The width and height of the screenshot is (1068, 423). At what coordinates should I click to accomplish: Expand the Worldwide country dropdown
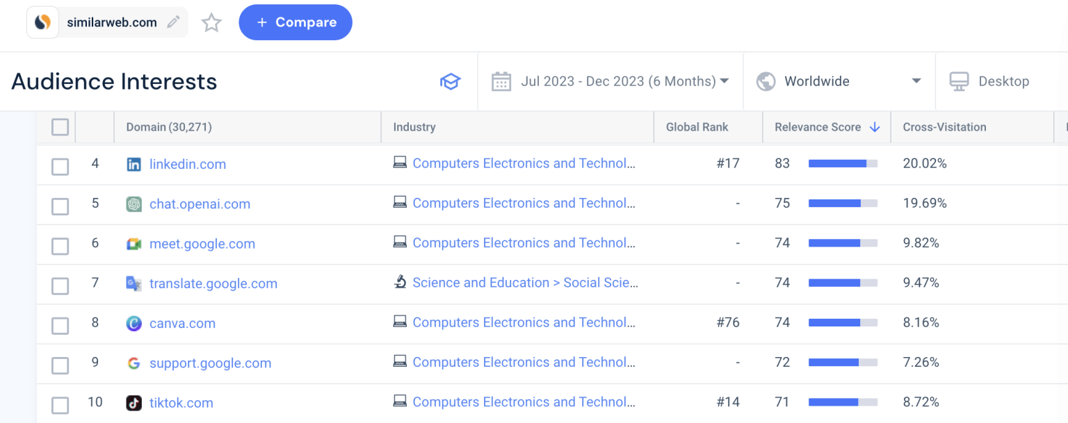tap(916, 81)
